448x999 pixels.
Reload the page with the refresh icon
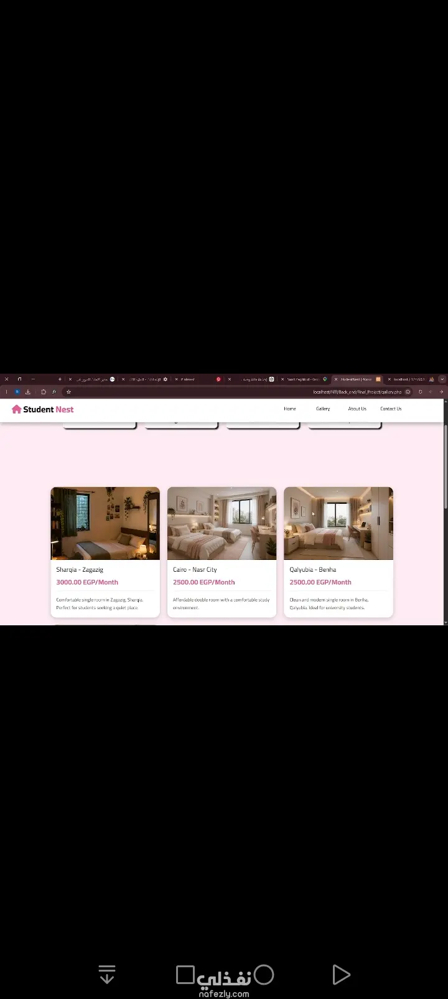pyautogui.click(x=420, y=392)
